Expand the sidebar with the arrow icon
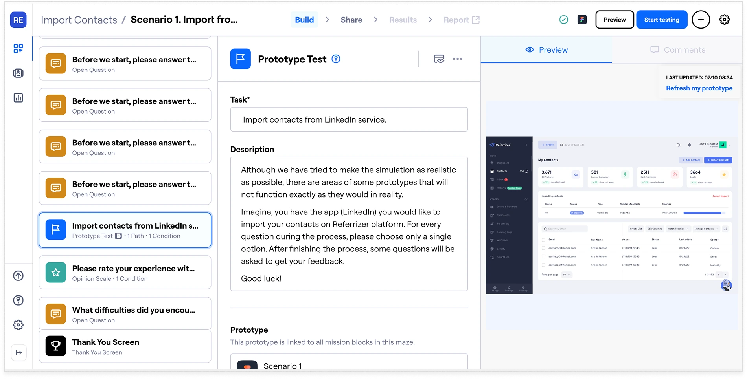This screenshot has height=379, width=747. click(18, 352)
